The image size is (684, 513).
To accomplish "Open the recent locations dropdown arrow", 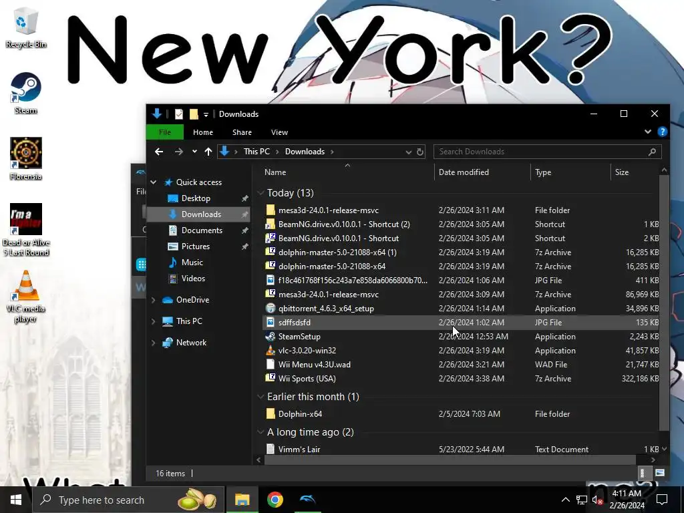I will tap(194, 152).
